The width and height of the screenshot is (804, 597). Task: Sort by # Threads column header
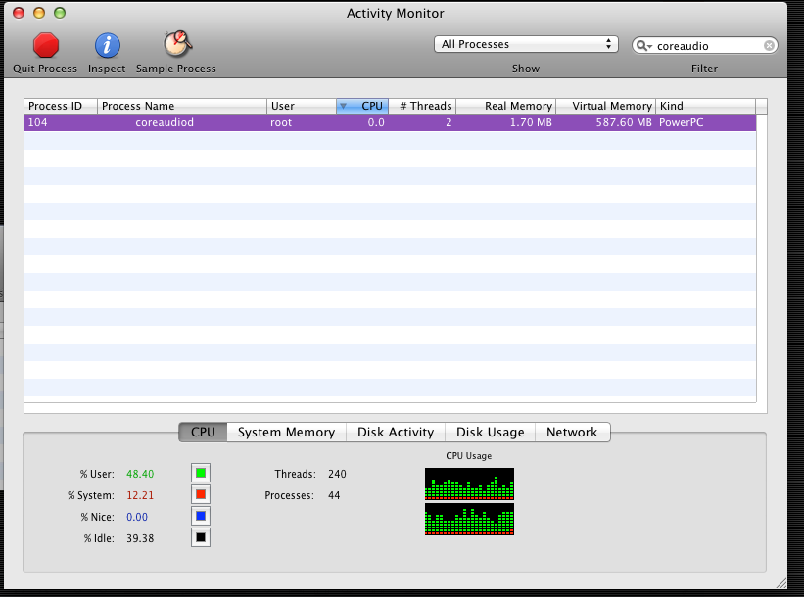coord(422,106)
